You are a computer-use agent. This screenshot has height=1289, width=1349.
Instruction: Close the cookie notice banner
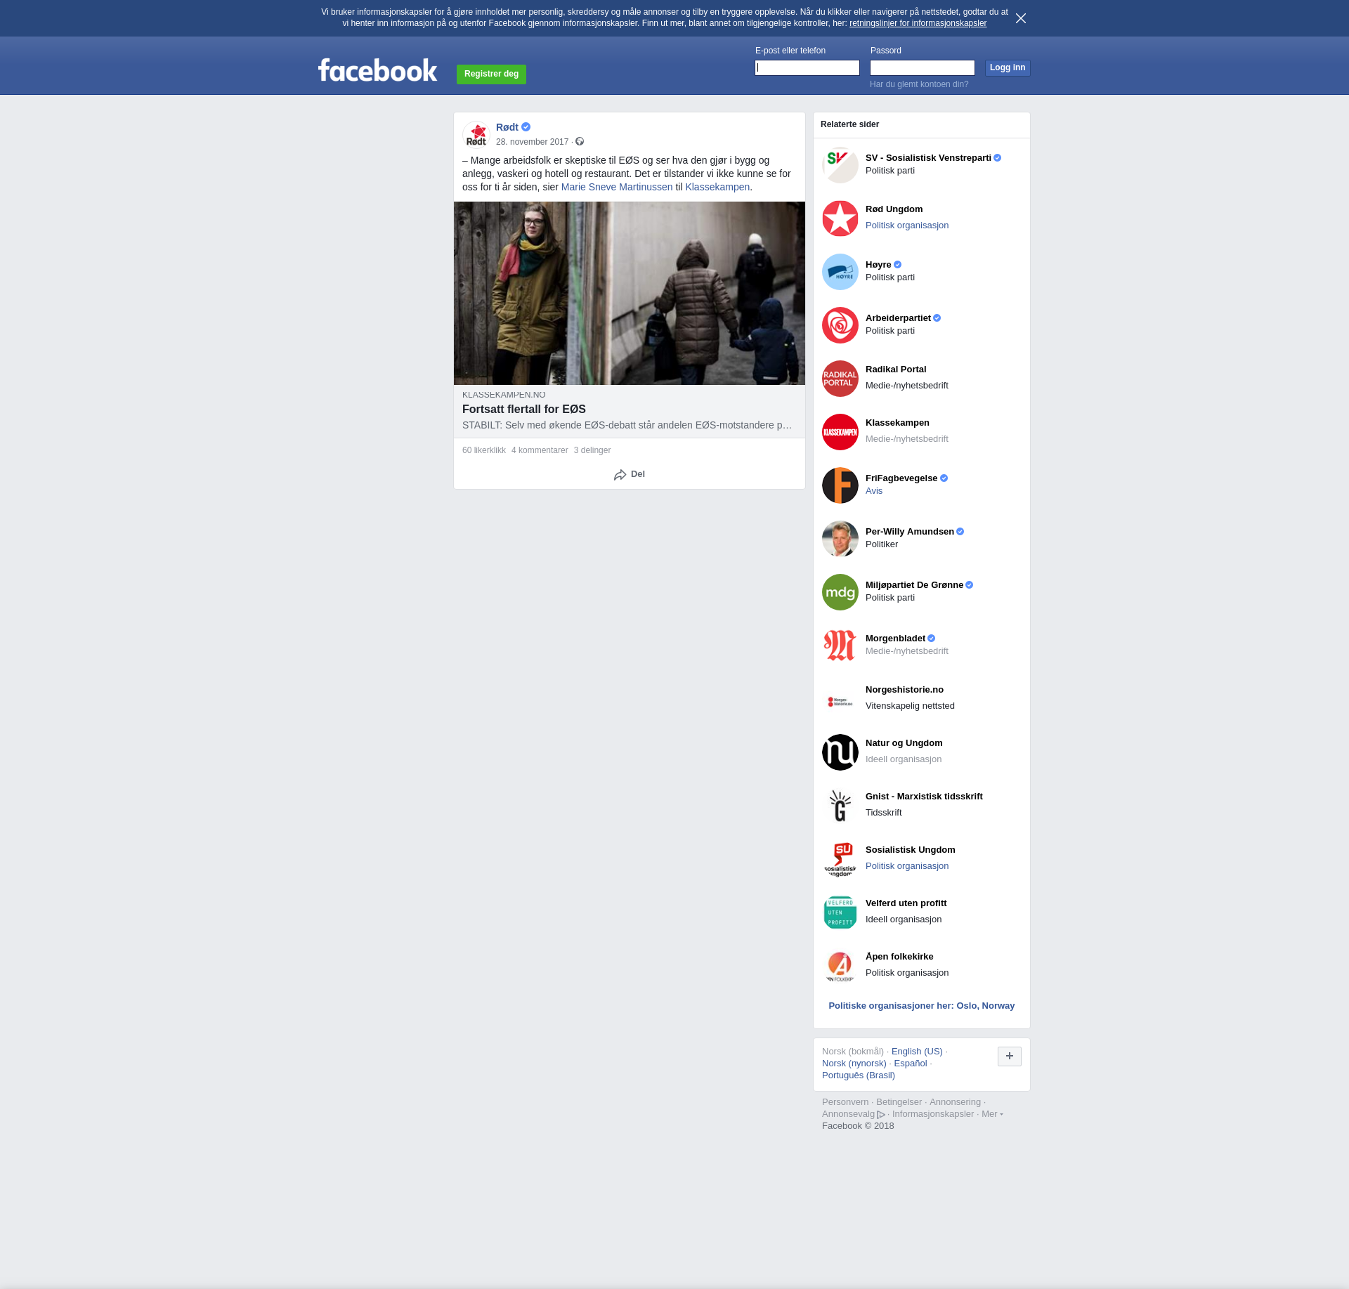pyautogui.click(x=1021, y=18)
